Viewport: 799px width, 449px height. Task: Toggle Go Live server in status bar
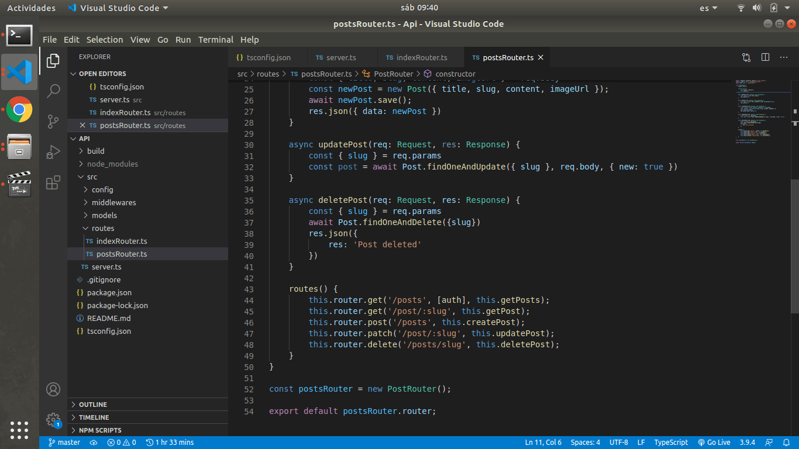[714, 443]
